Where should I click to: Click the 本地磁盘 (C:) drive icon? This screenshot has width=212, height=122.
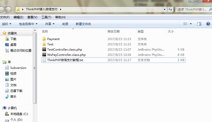[x=7, y=114]
